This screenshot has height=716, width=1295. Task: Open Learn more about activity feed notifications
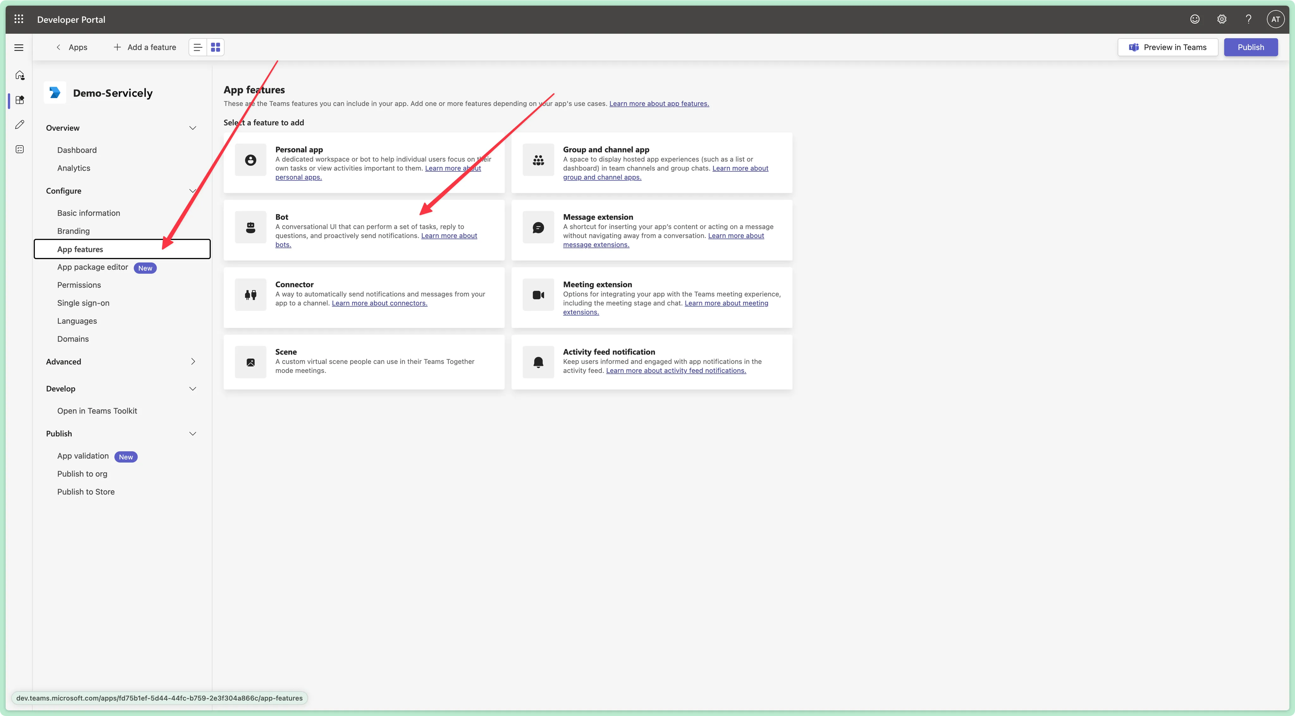click(x=676, y=370)
